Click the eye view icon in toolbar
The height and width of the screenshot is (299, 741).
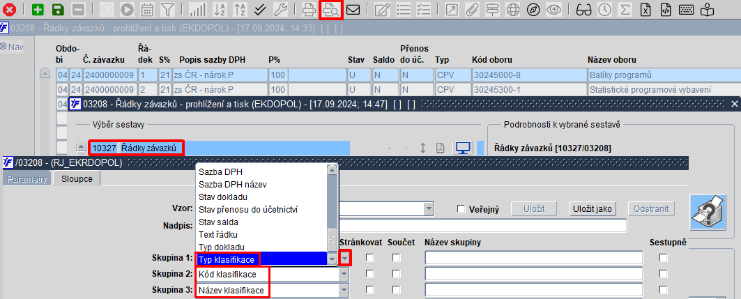[x=553, y=9]
